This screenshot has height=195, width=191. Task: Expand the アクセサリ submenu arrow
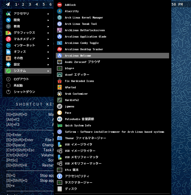click(48, 14)
